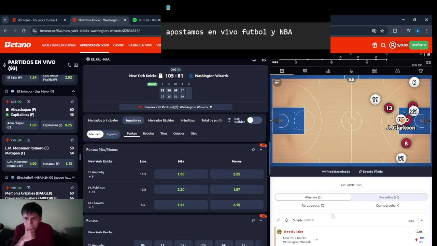Click the video stream icon beside Partidos en Vivo

pos(76,65)
